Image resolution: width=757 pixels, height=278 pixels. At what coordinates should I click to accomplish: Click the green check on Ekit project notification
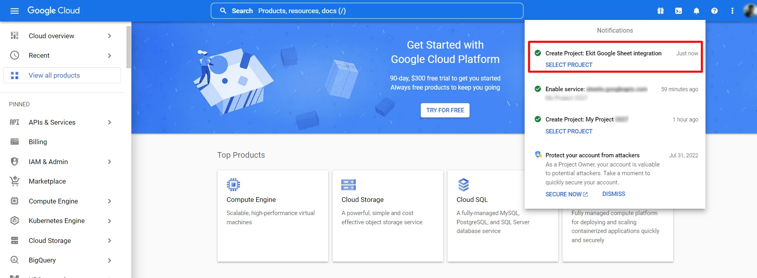(x=538, y=53)
